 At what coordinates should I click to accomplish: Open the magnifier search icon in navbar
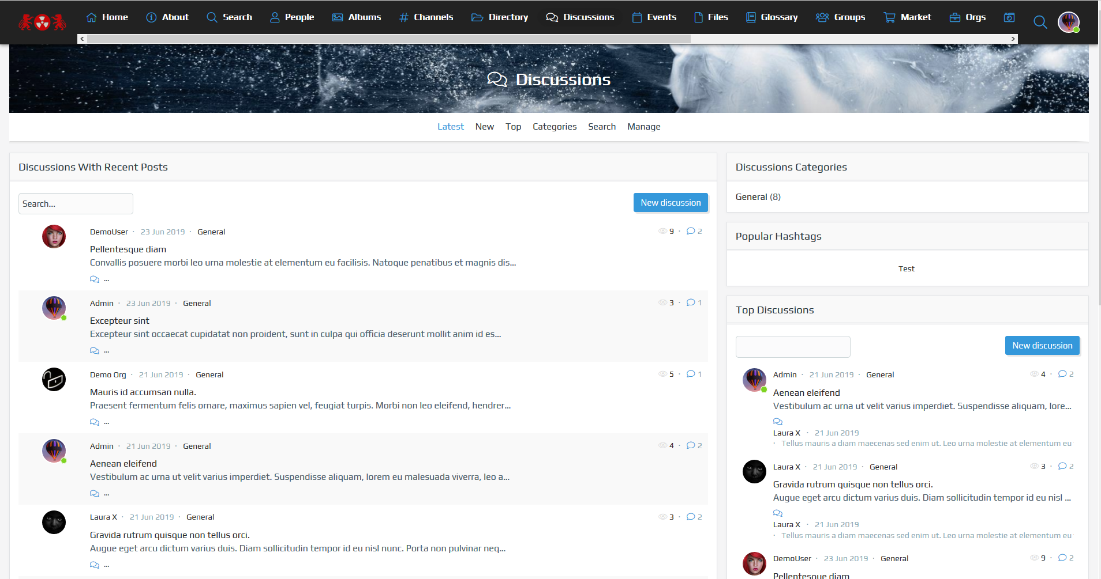(x=1040, y=22)
